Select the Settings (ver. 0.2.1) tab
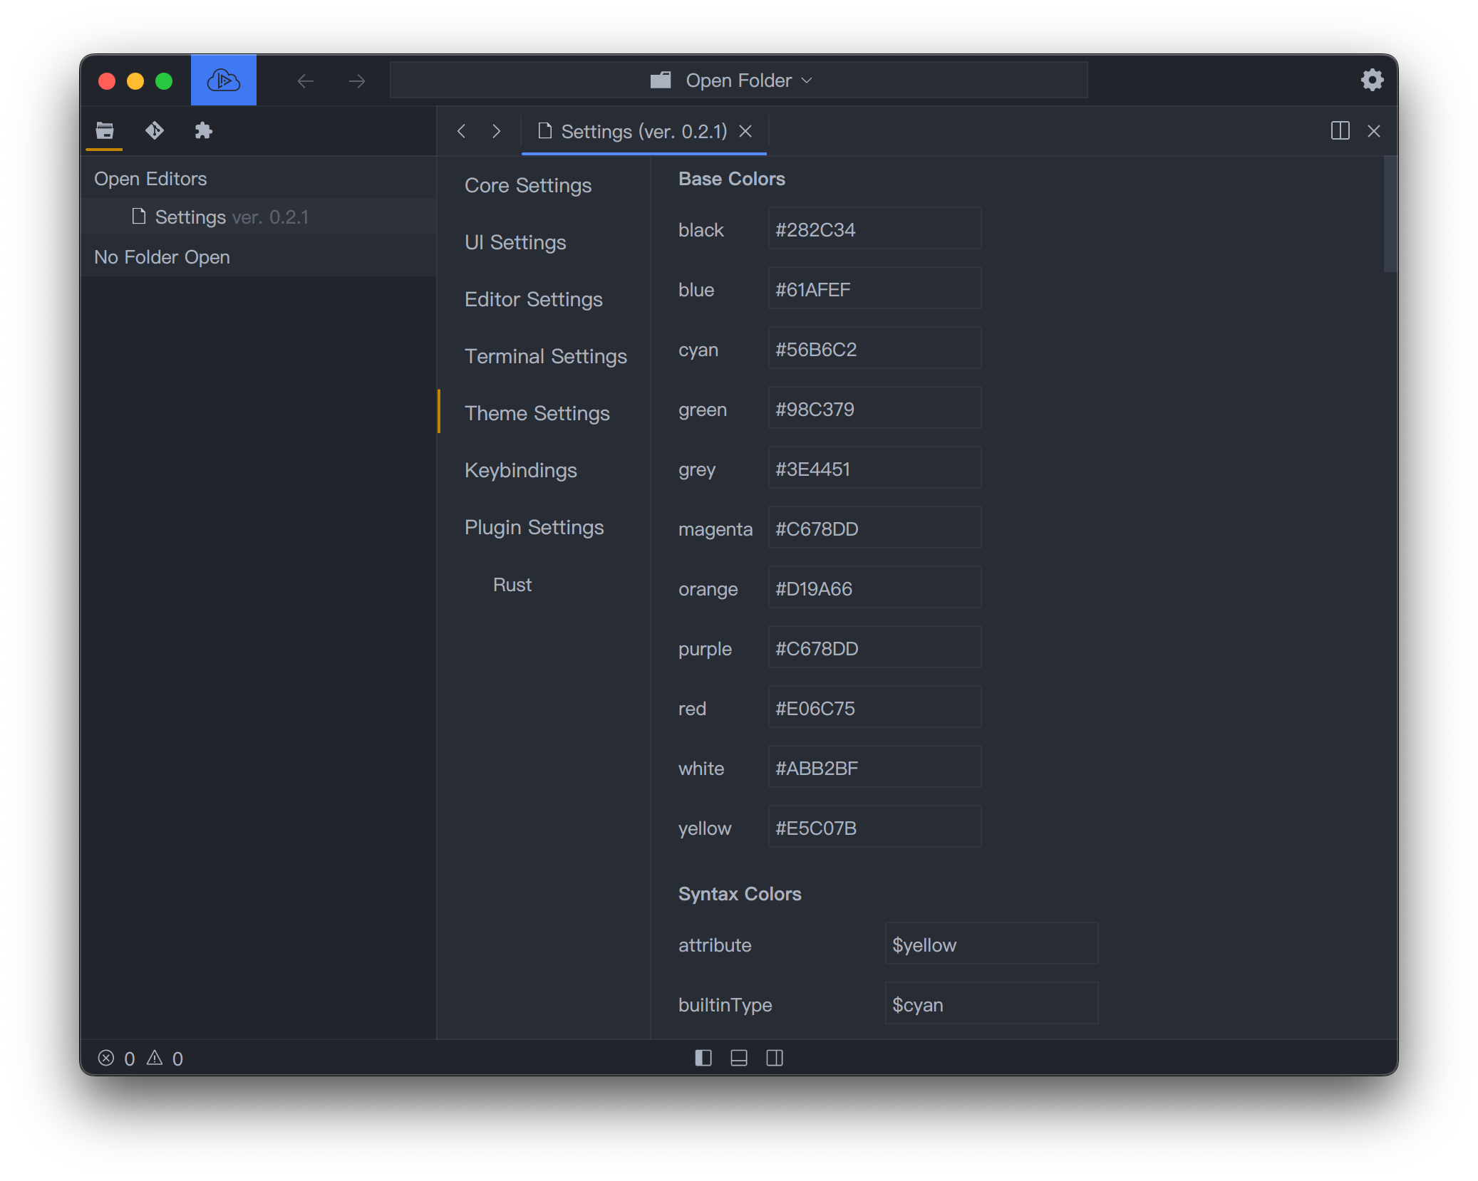Screen dimensions: 1478x1181 click(x=633, y=131)
